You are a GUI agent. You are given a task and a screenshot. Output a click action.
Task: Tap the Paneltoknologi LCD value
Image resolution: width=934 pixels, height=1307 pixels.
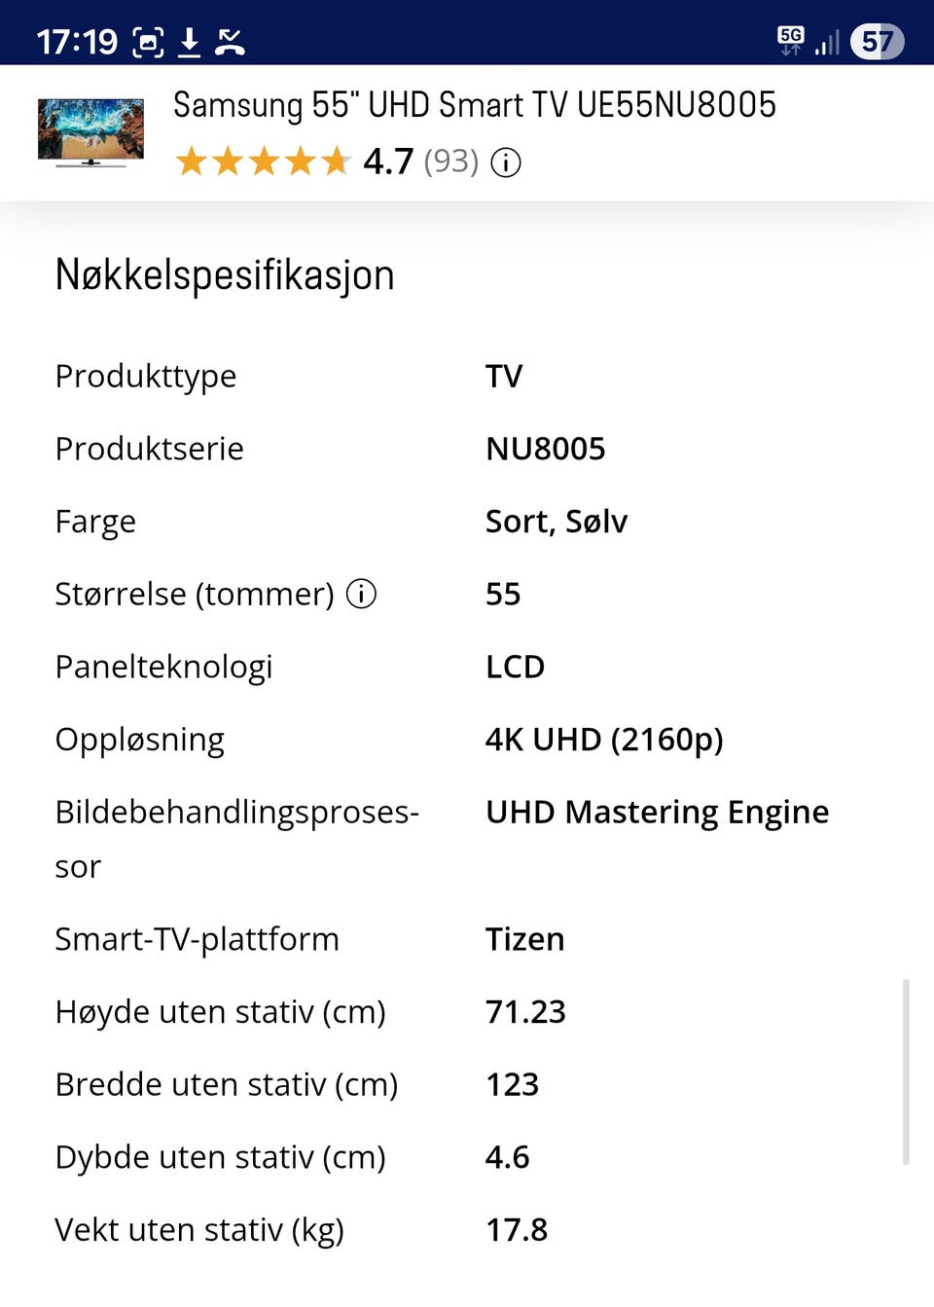pyautogui.click(x=515, y=667)
